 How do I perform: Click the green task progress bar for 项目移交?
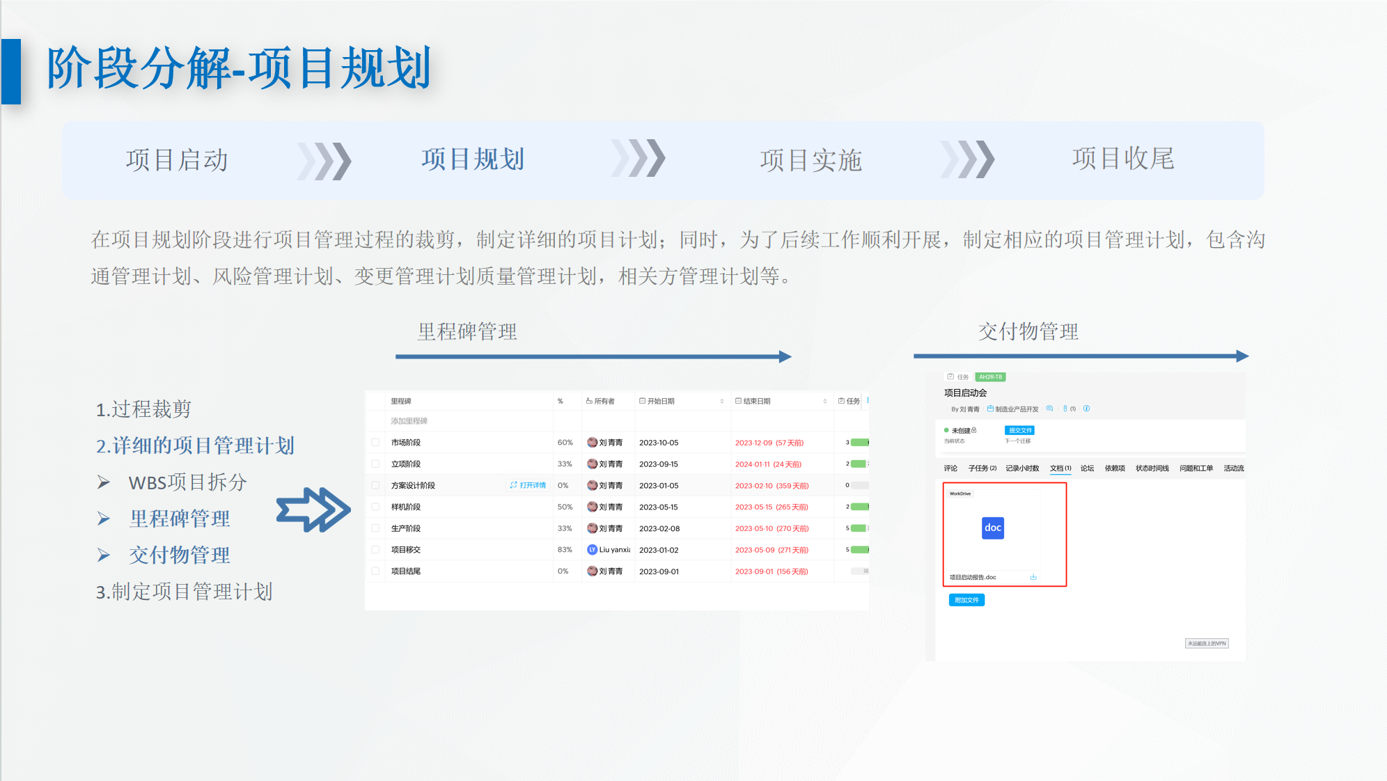pyautogui.click(x=859, y=549)
